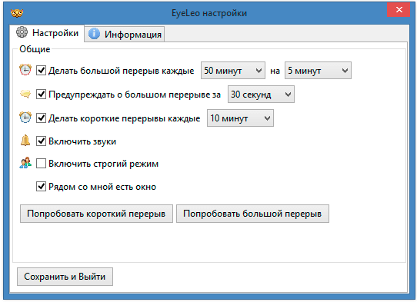Click the speech bubble warning icon
The image size is (417, 302).
(25, 94)
